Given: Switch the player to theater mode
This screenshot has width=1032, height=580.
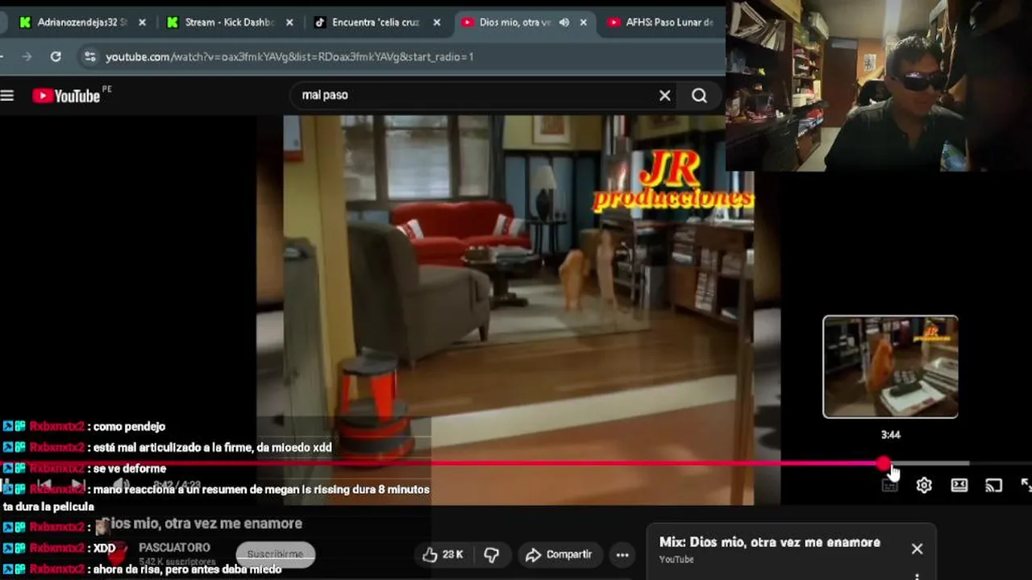Looking at the screenshot, I should pos(959,485).
